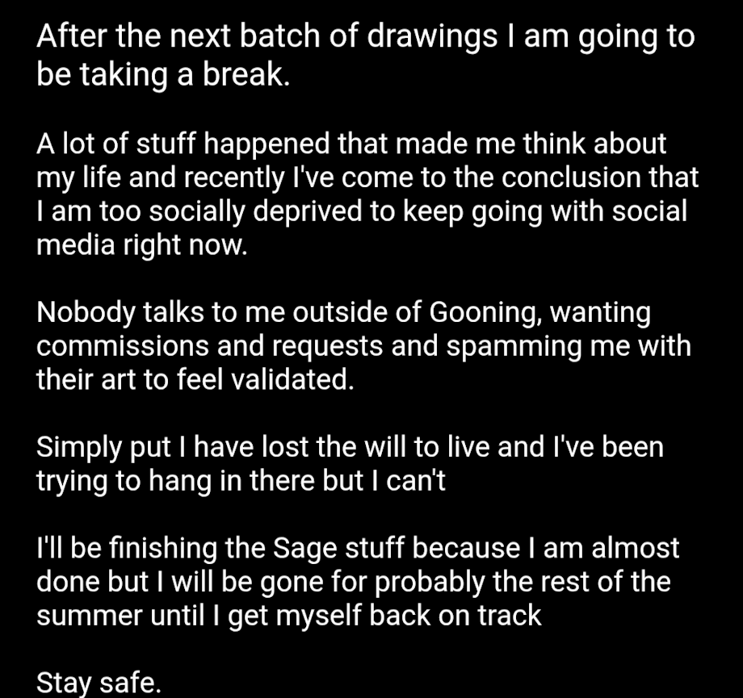
Task: Click the line "trying to hang in there"
Action: [x=176, y=482]
